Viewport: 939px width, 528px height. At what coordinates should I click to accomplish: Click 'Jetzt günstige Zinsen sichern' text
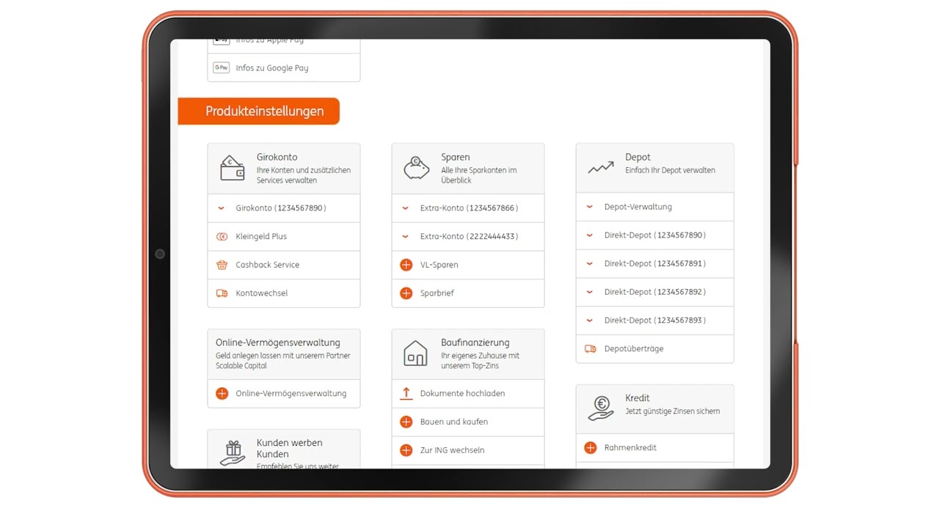coord(673,411)
